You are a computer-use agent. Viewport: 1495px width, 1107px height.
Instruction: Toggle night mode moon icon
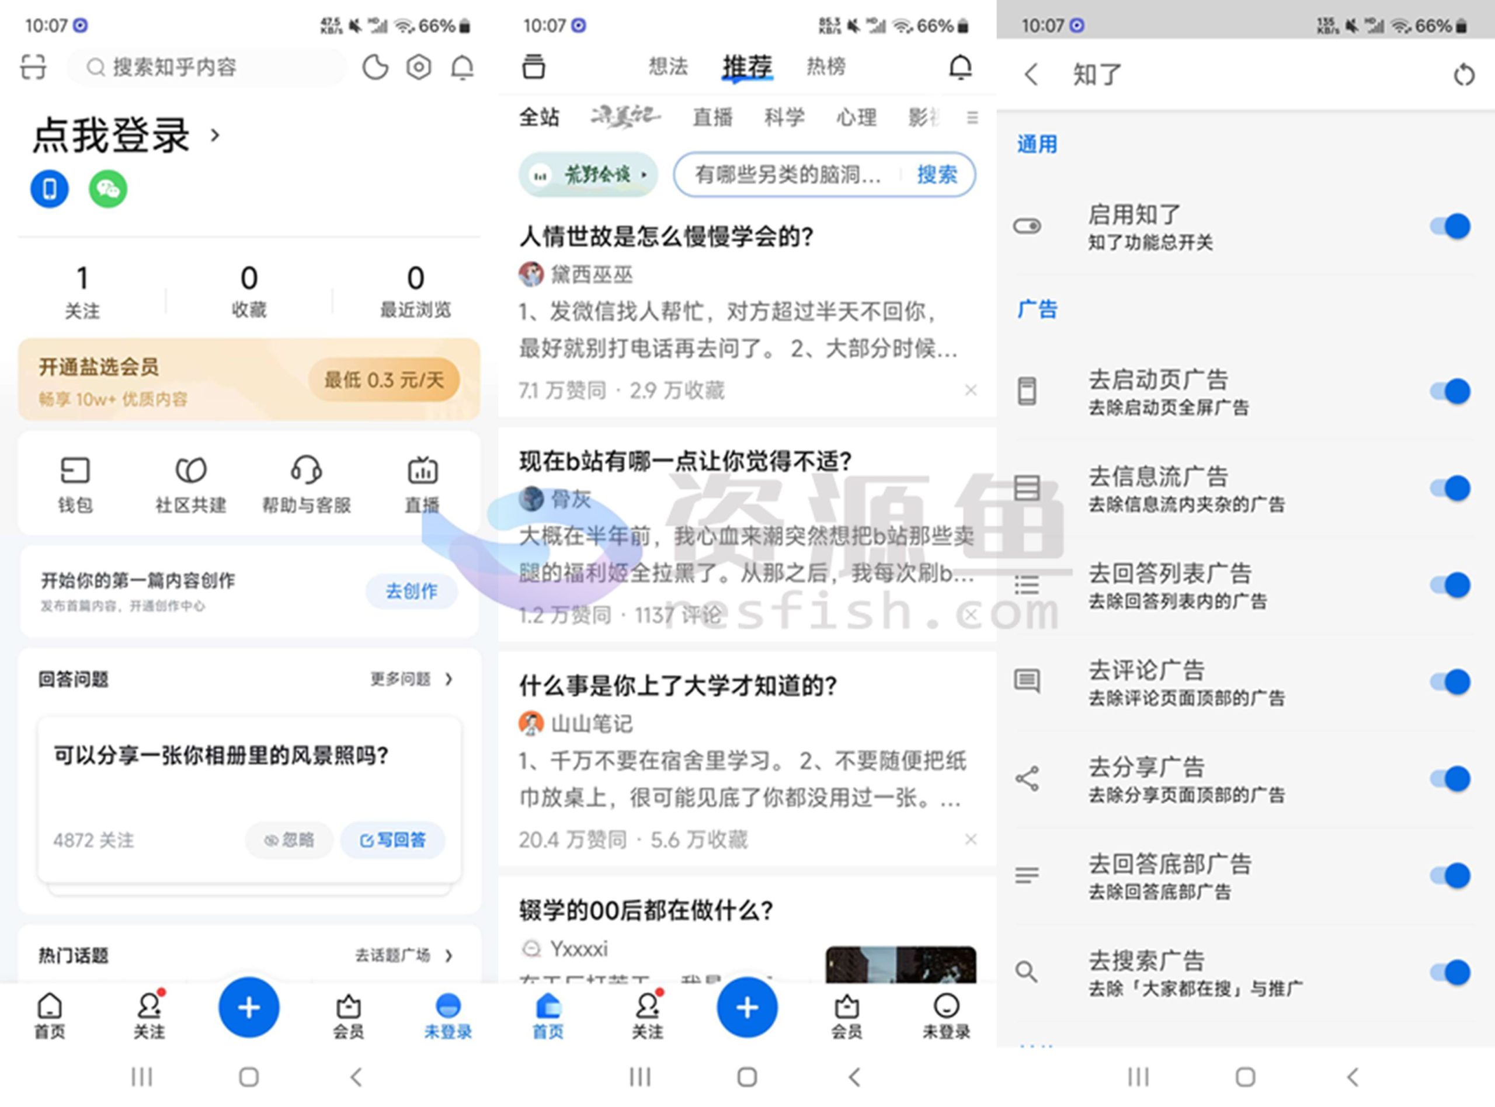pyautogui.click(x=376, y=67)
